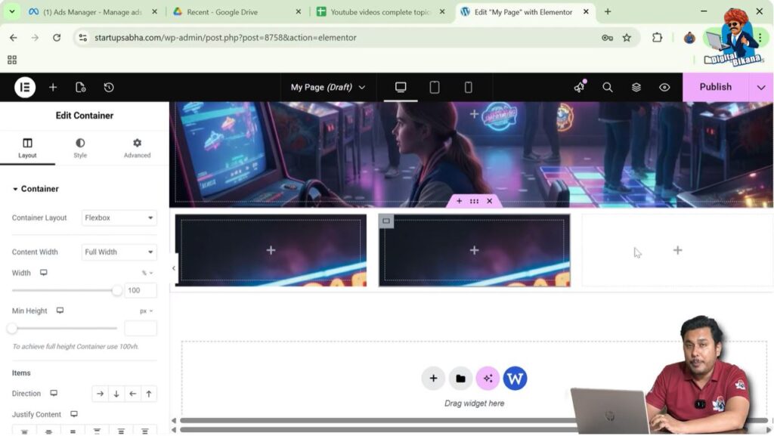Switch to the Advanced tab
Screen dimensions: 774x436
pyautogui.click(x=137, y=148)
